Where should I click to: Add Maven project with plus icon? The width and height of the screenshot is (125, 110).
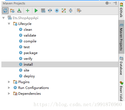click(28, 11)
